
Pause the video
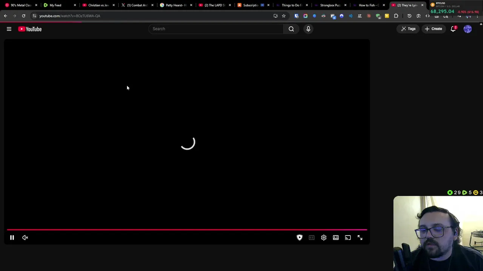(12, 238)
